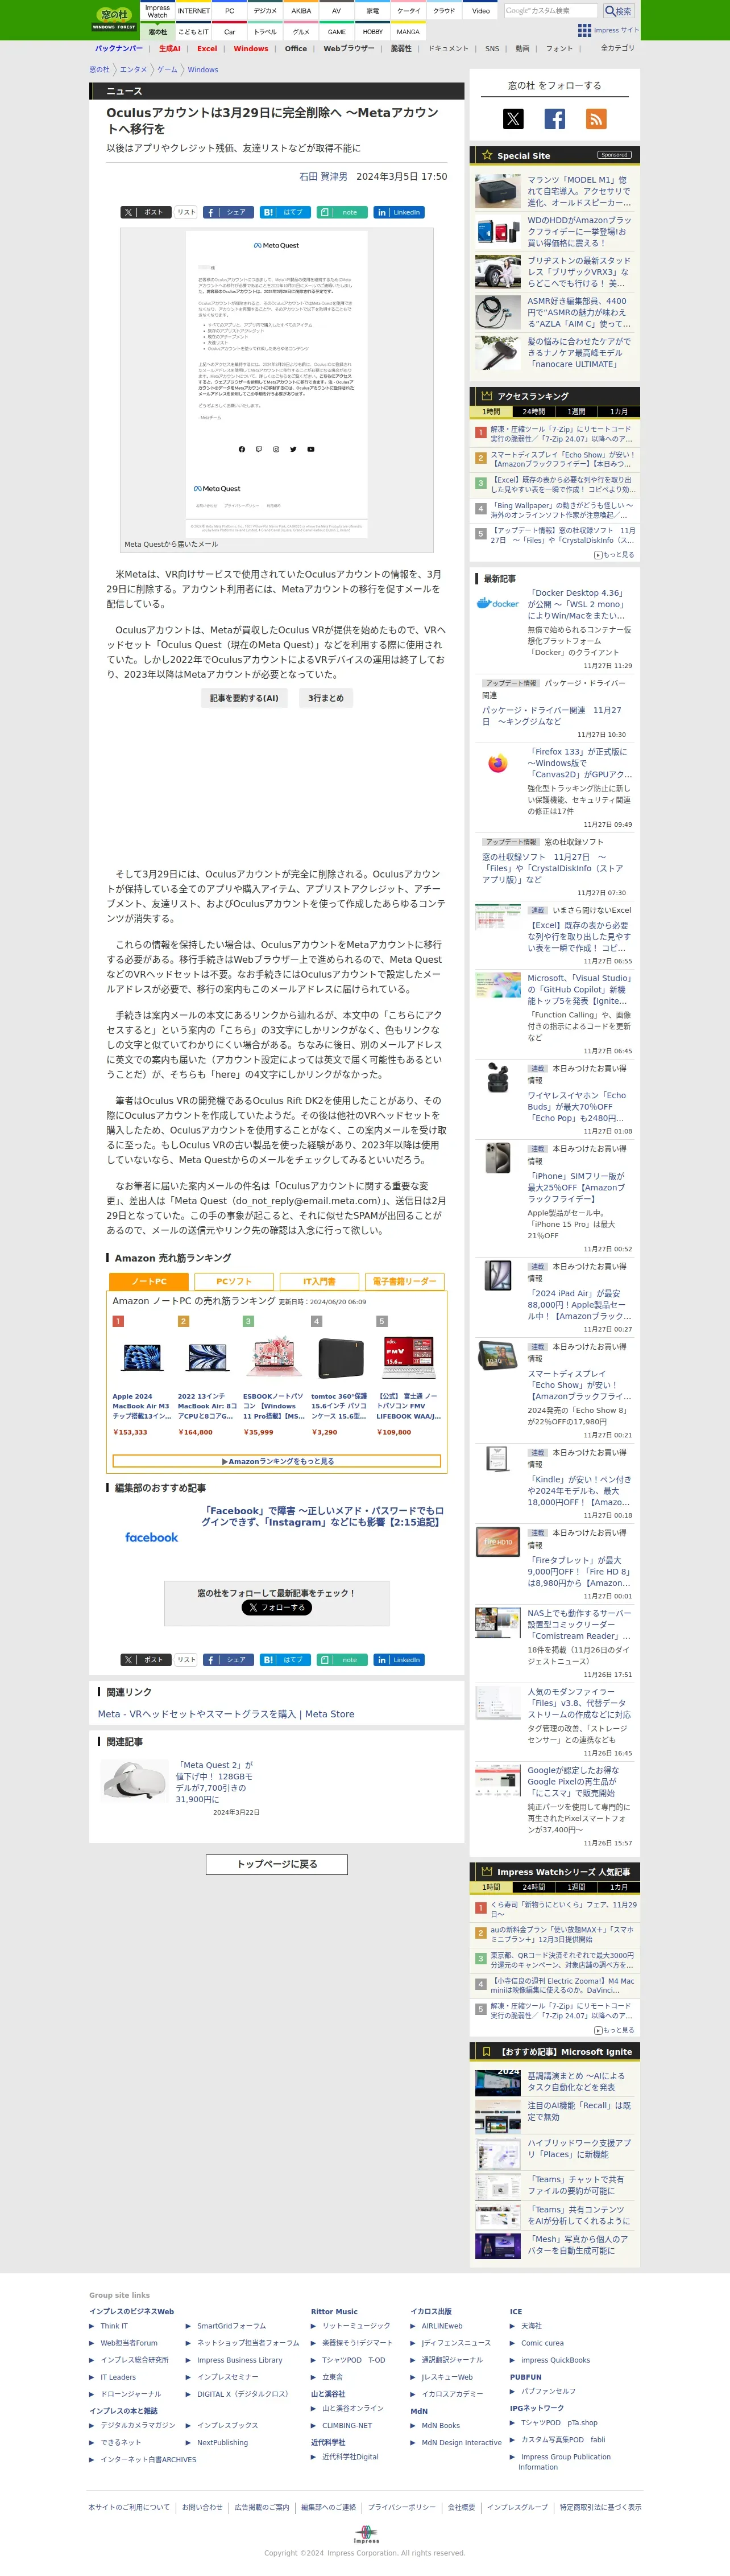Open 生成AI category in the menu bar
Screen dimensions: 730x2576
[x=170, y=48]
